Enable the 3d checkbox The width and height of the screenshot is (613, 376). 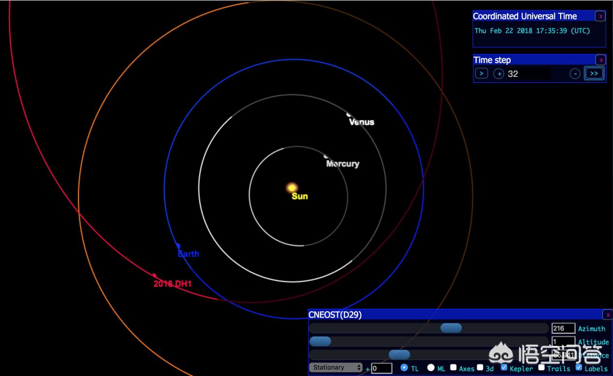pyautogui.click(x=480, y=367)
